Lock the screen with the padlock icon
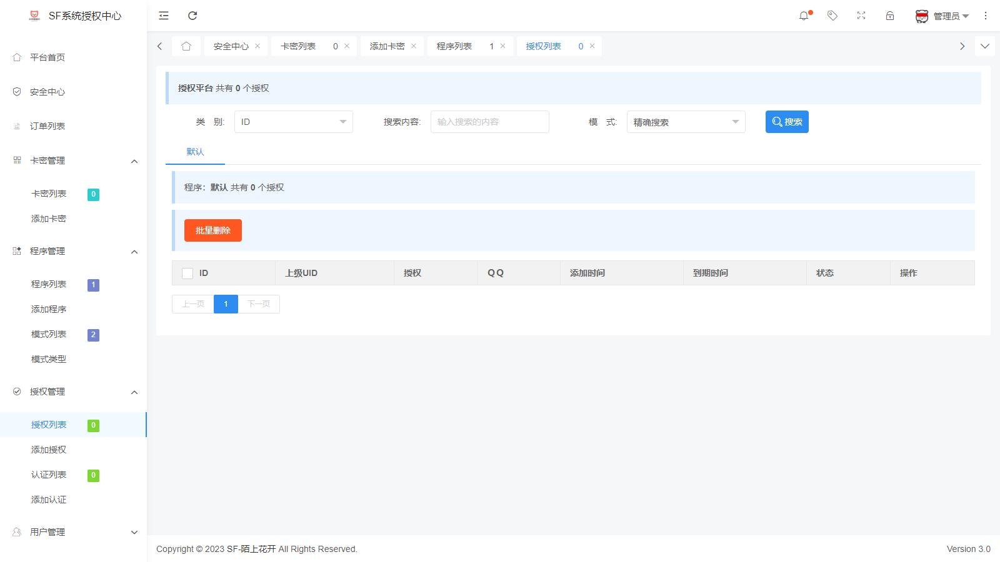This screenshot has width=1000, height=562. 889,16
